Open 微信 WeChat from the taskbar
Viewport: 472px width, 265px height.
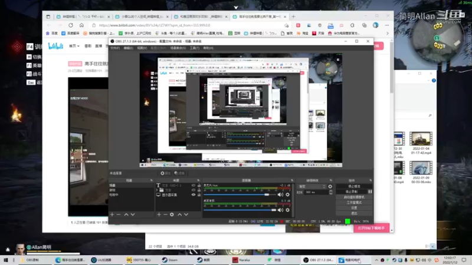(x=274, y=260)
